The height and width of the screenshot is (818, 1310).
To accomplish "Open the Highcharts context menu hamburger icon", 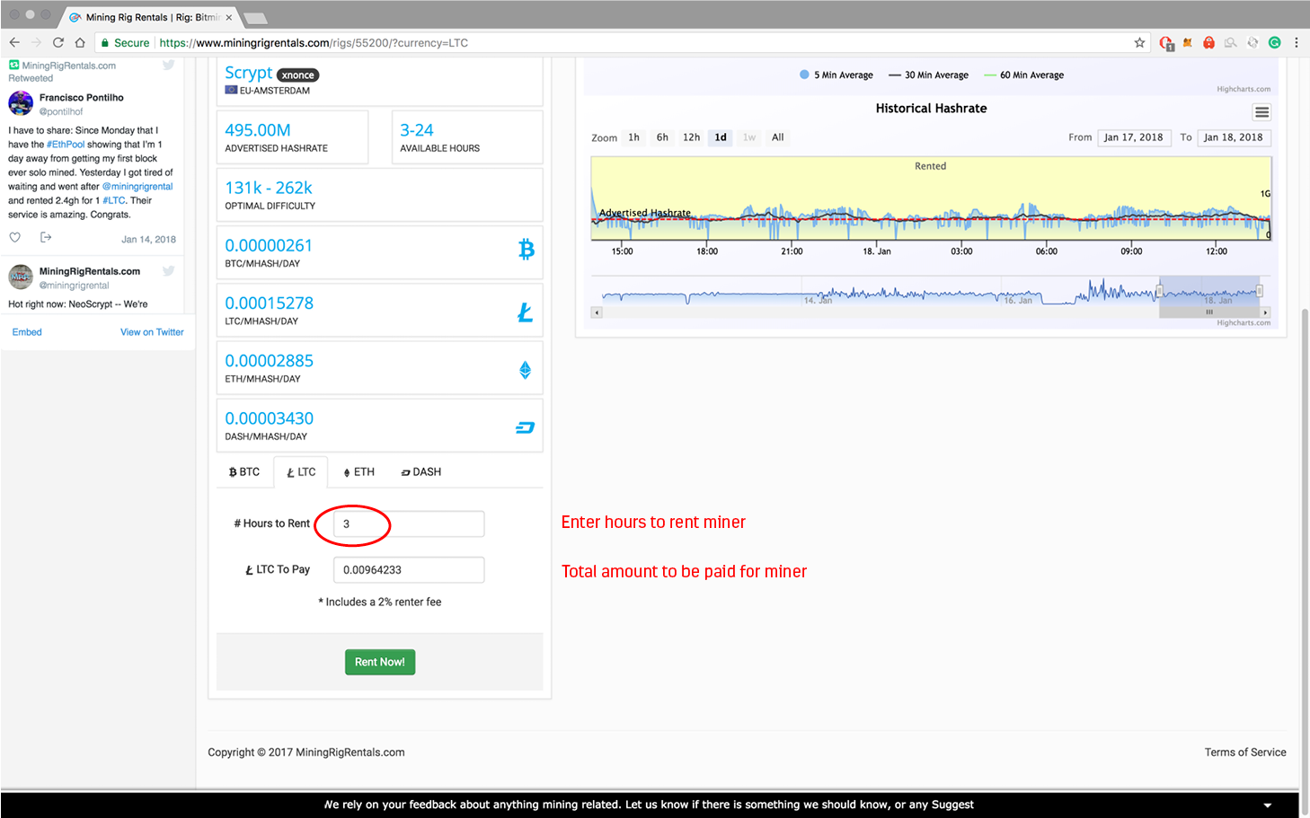I will coord(1261,112).
